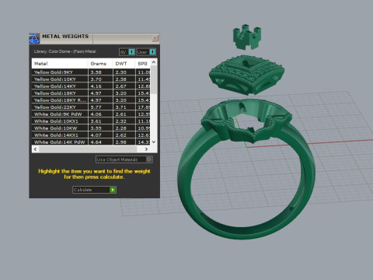
Task: Click the 3.58 grams cell
Action: click(101, 72)
